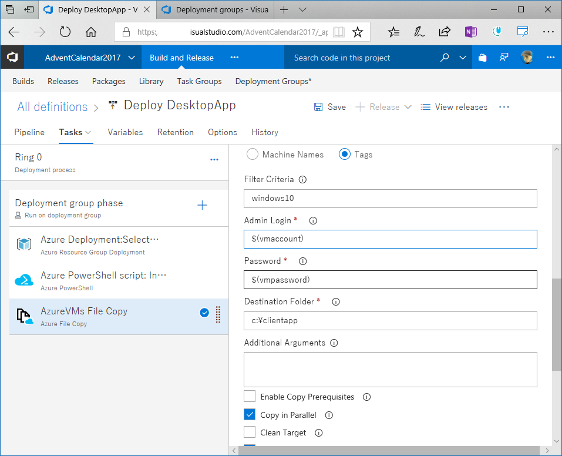Open the Task Groups hub
Image resolution: width=562 pixels, height=456 pixels.
[x=199, y=82]
